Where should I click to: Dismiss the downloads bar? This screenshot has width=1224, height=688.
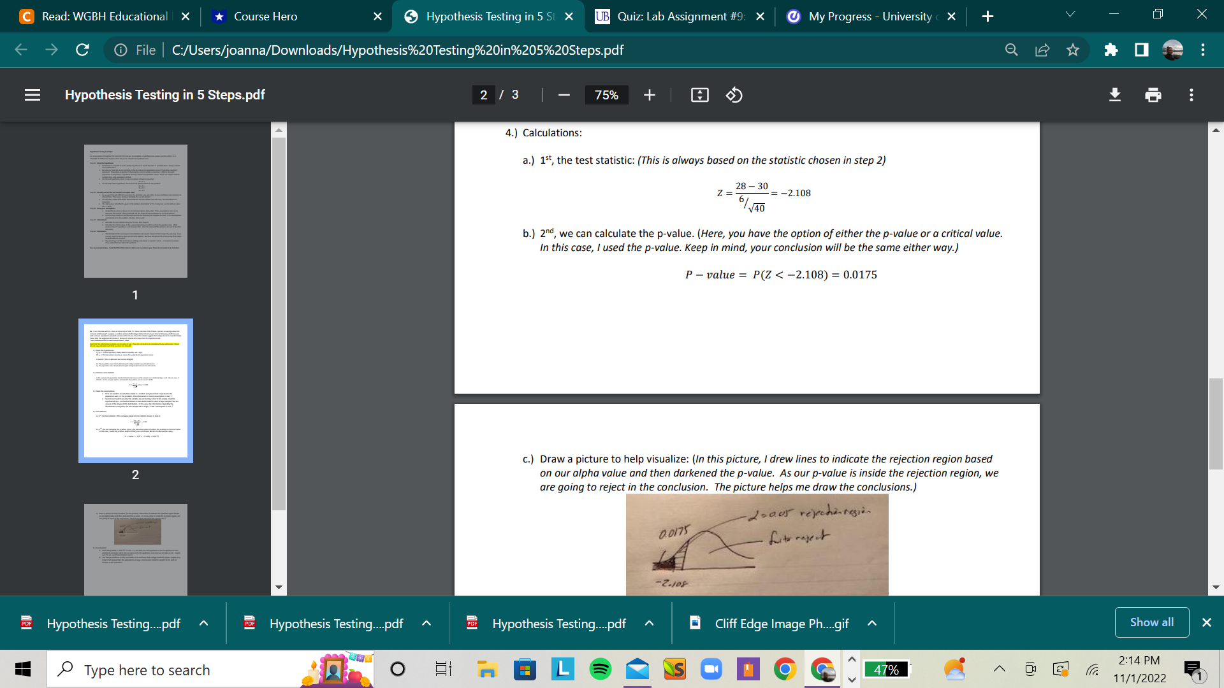[x=1207, y=622]
